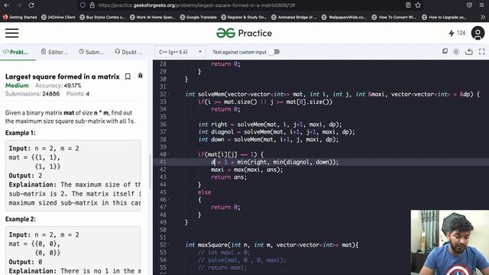Collapse the maxSquare function at line 52
The image size is (489, 275).
tap(169, 244)
